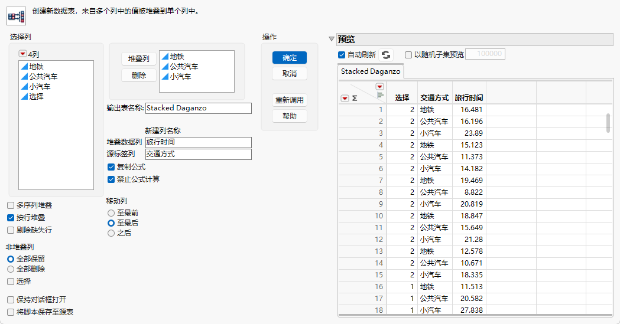Click the Stack platform icon at top left
Image resolution: width=620 pixels, height=324 pixels.
tap(16, 16)
